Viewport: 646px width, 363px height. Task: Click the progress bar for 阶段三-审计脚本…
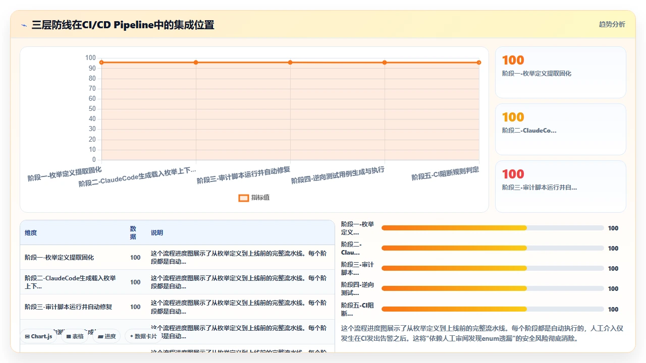493,268
